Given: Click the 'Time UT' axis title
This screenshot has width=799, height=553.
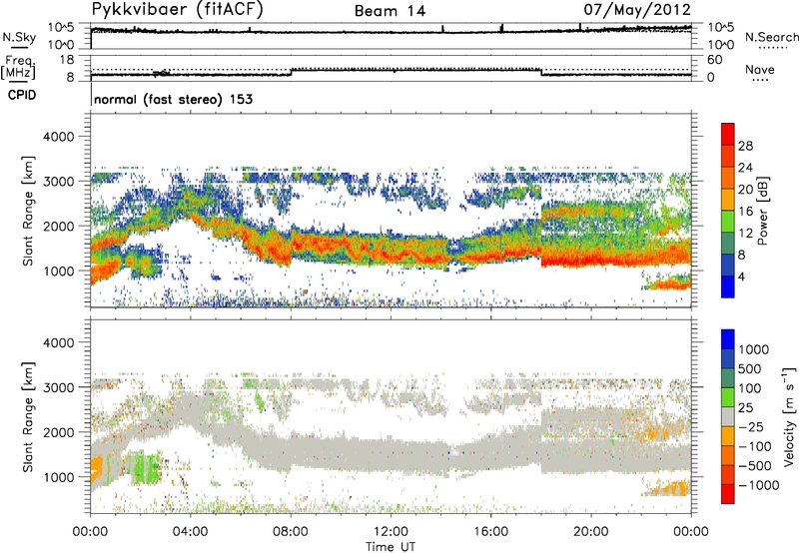Looking at the screenshot, I should (391, 547).
